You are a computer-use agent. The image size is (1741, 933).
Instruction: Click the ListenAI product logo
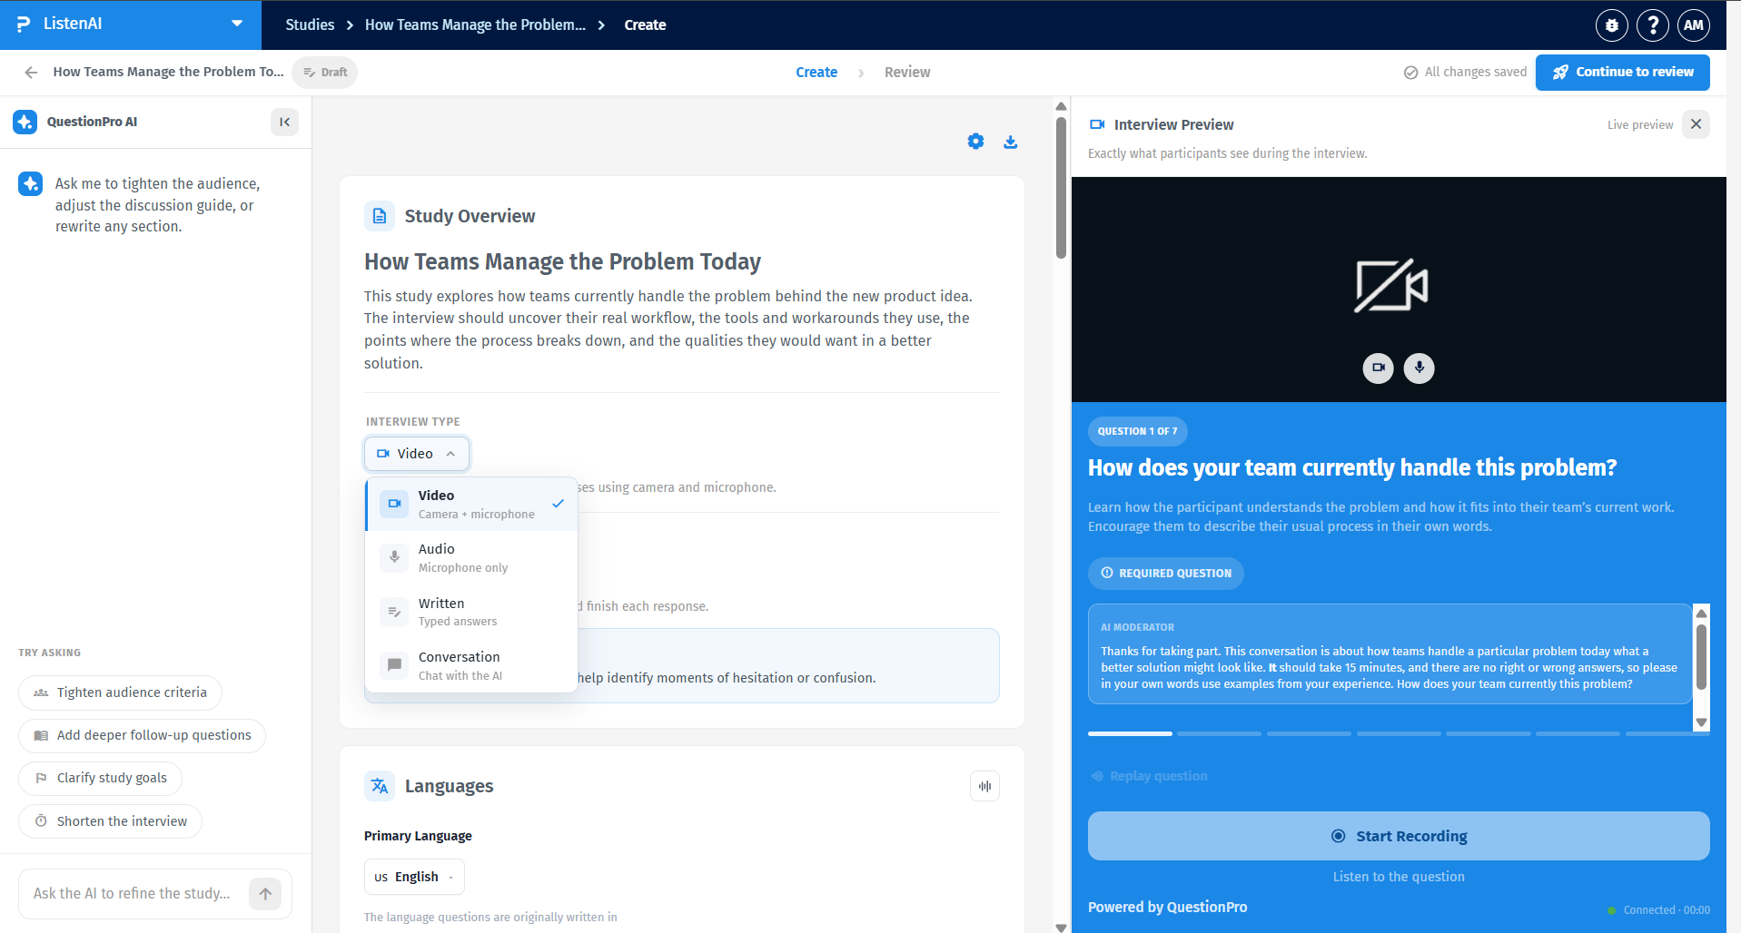pos(24,25)
